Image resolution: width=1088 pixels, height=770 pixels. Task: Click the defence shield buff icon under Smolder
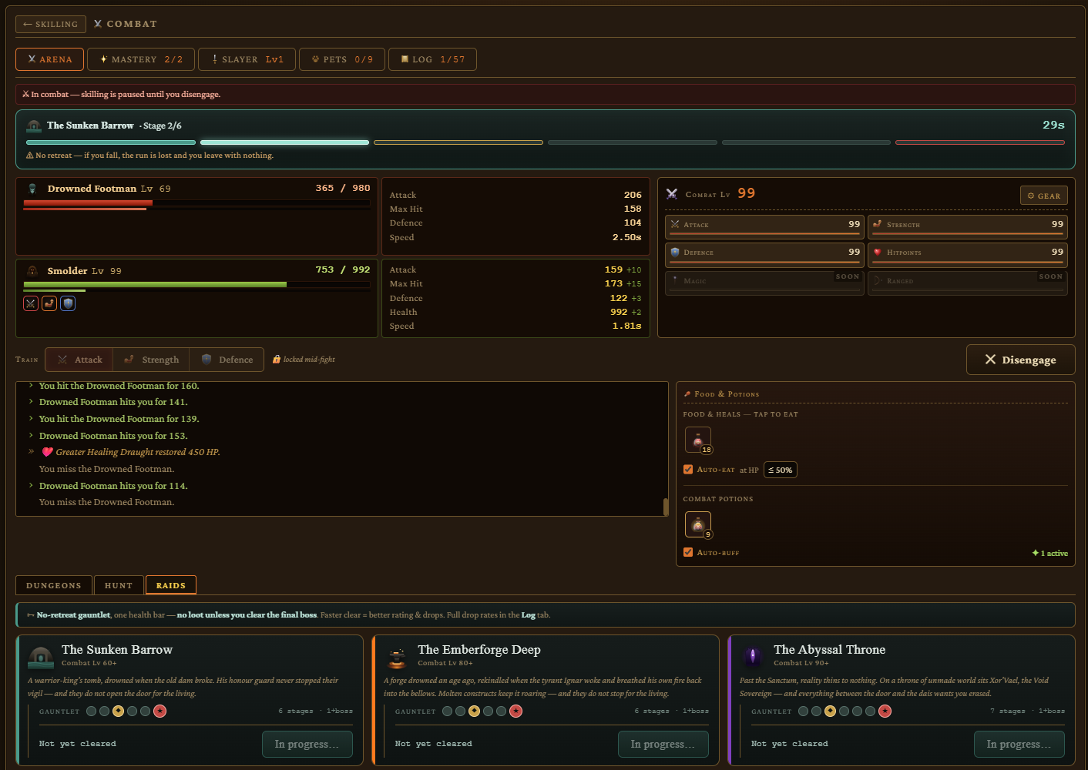pyautogui.click(x=68, y=303)
